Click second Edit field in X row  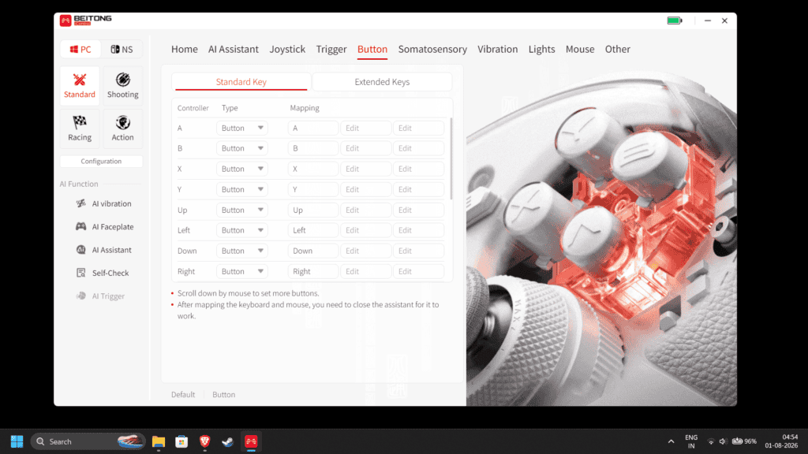point(418,169)
